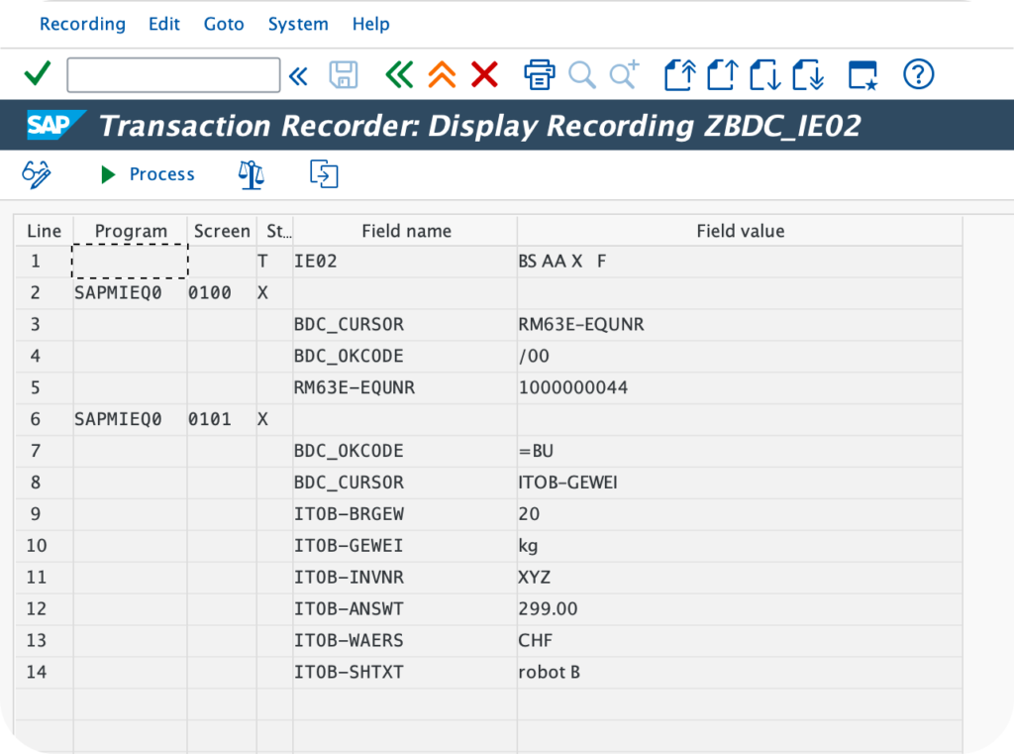Image resolution: width=1014 pixels, height=754 pixels.
Task: Click the IE02 field name cell
Action: click(x=405, y=262)
